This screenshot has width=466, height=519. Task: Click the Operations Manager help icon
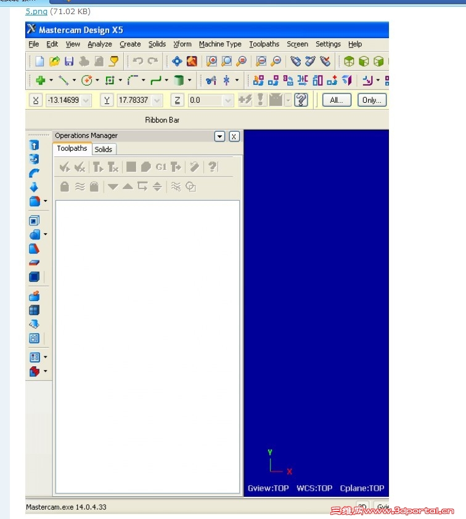point(213,167)
